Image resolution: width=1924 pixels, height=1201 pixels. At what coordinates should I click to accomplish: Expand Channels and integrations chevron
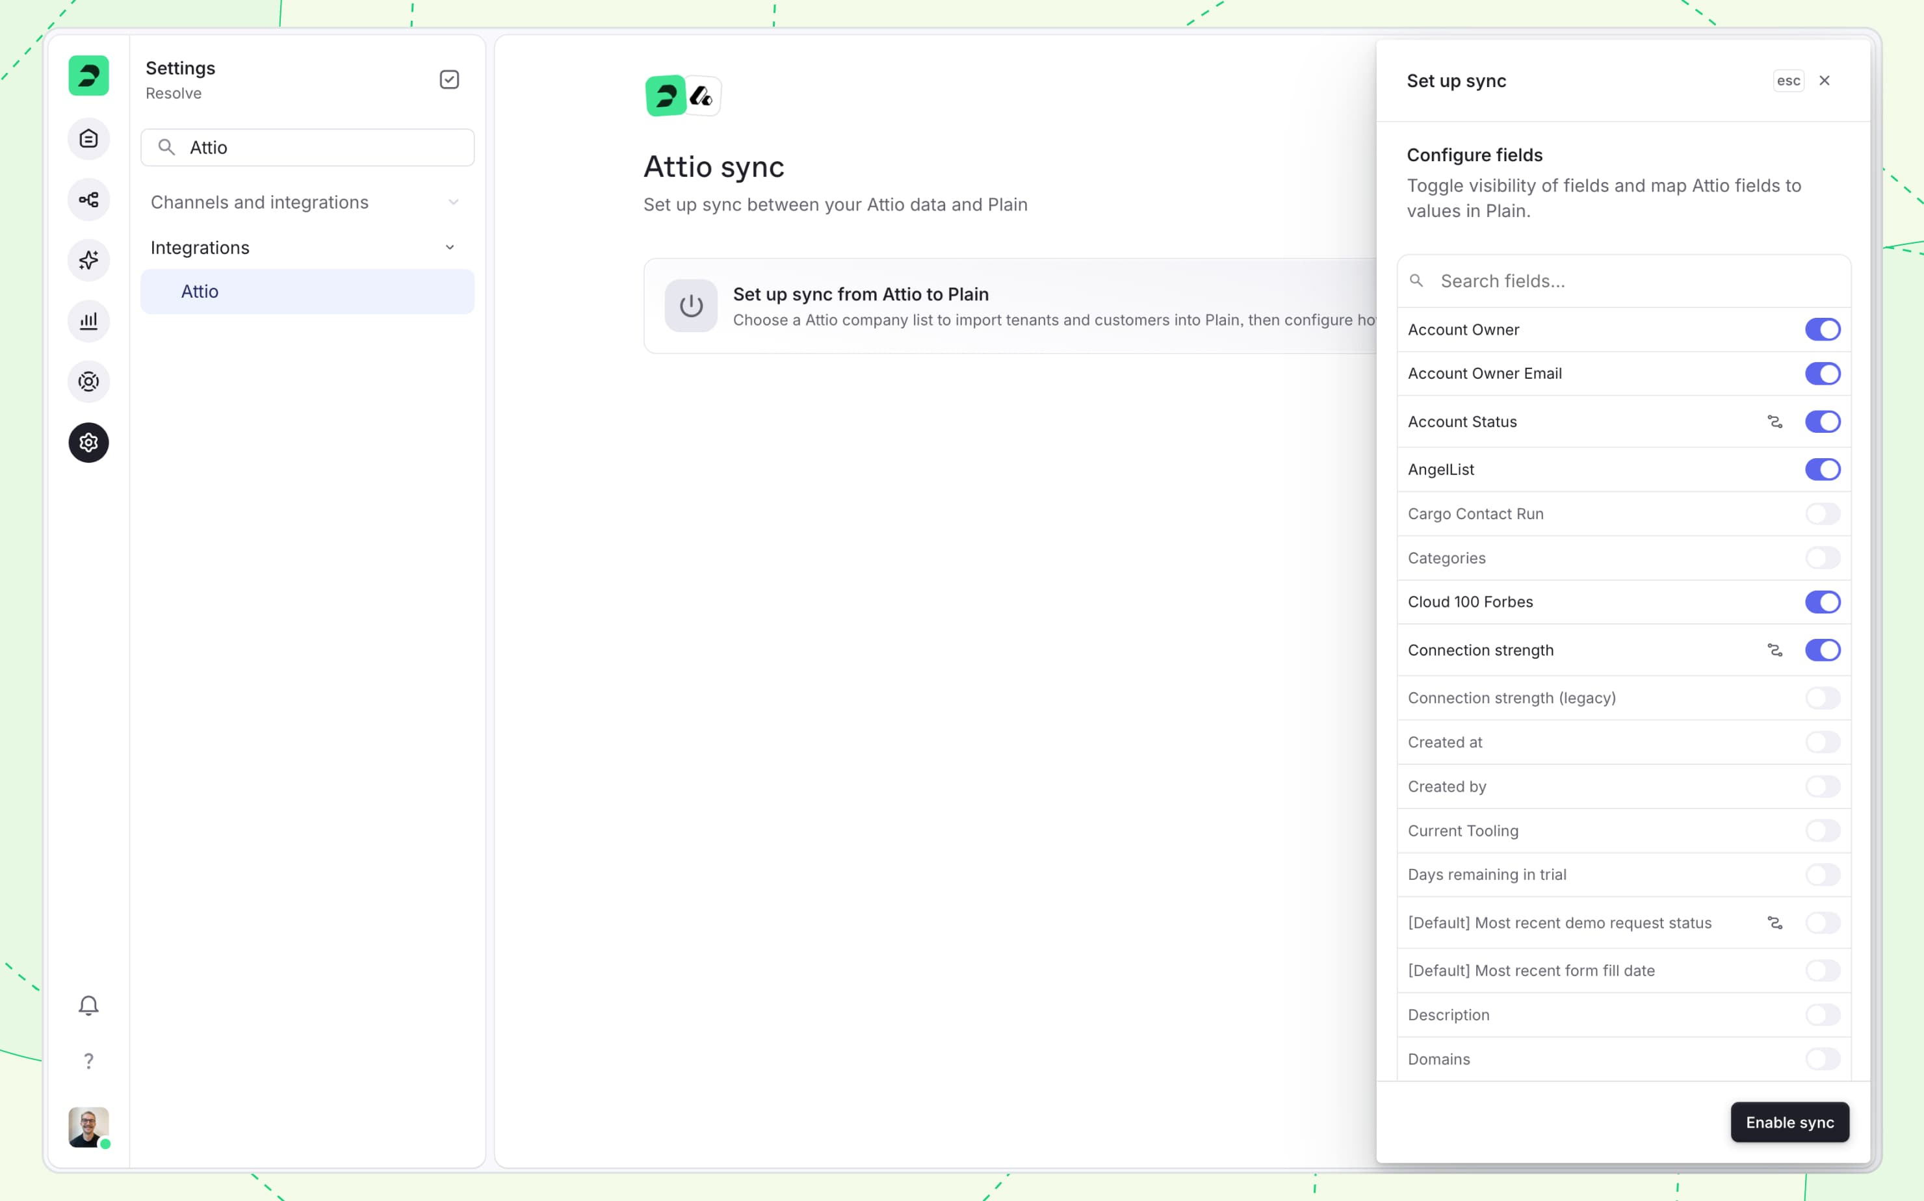(x=453, y=203)
